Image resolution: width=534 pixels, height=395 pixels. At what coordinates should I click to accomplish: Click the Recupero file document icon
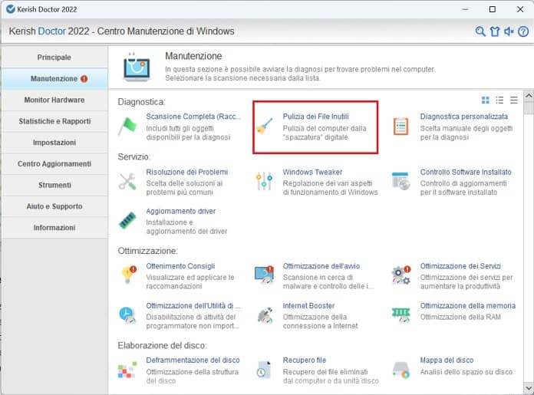(264, 370)
